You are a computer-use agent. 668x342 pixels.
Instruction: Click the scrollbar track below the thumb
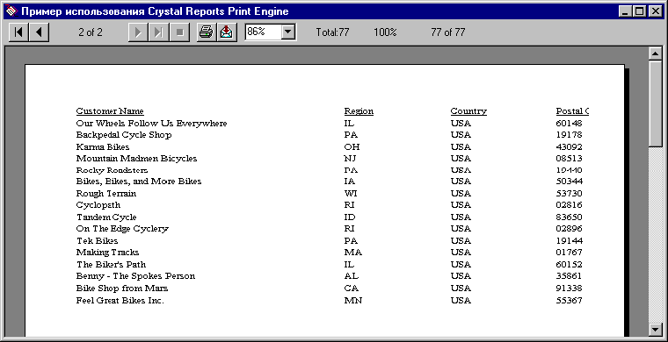tap(654, 234)
